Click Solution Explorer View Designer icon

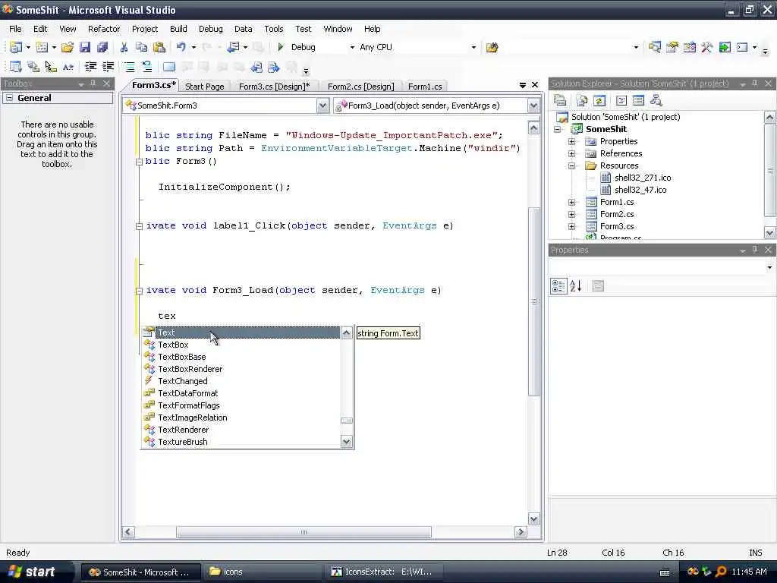(x=639, y=100)
